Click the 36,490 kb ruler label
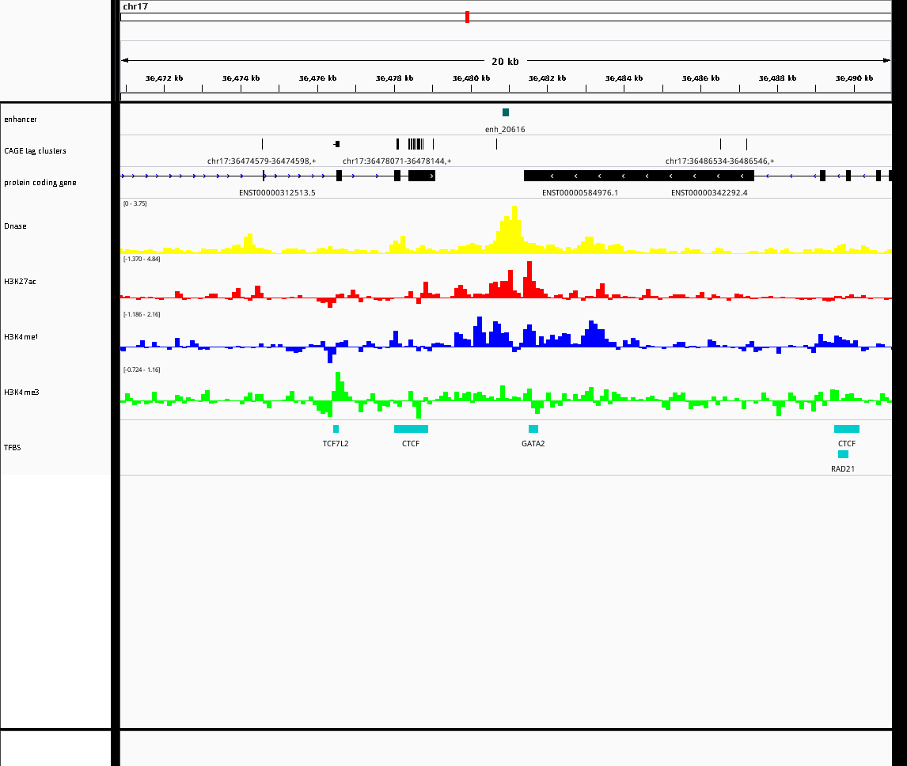 click(x=854, y=78)
